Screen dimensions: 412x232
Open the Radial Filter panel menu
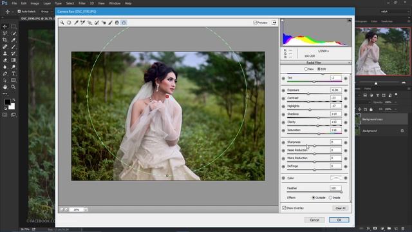pos(349,63)
